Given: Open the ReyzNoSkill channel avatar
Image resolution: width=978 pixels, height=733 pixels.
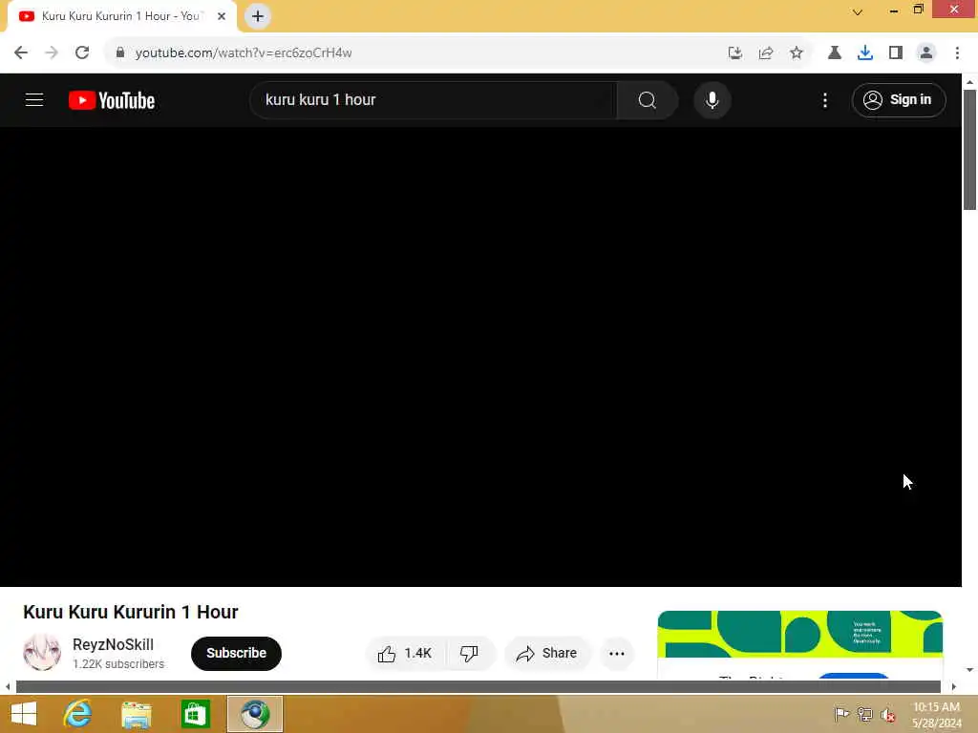Looking at the screenshot, I should (x=42, y=653).
